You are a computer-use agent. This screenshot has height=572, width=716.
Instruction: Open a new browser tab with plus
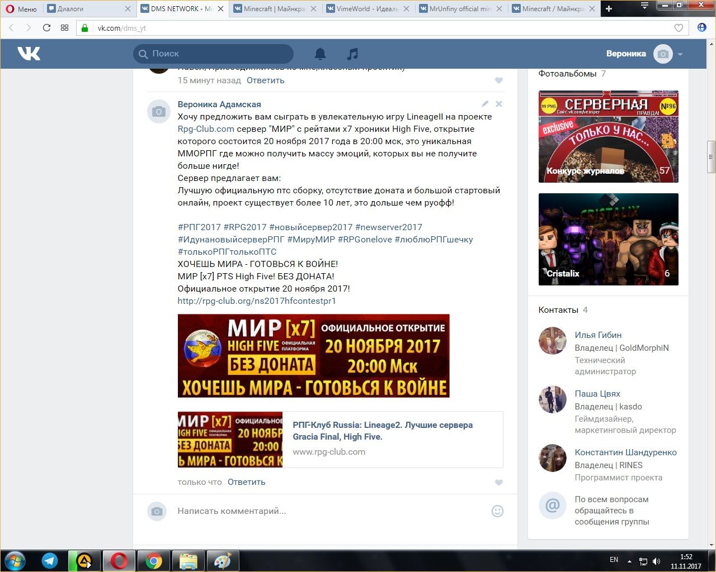coord(609,8)
